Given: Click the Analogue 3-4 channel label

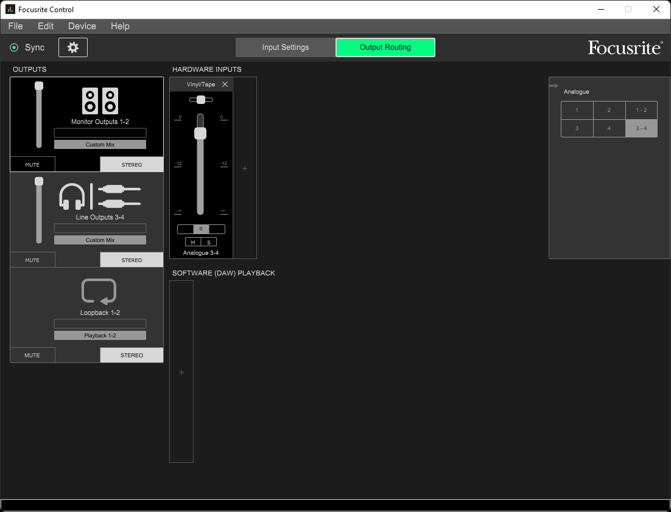Looking at the screenshot, I should pos(201,253).
